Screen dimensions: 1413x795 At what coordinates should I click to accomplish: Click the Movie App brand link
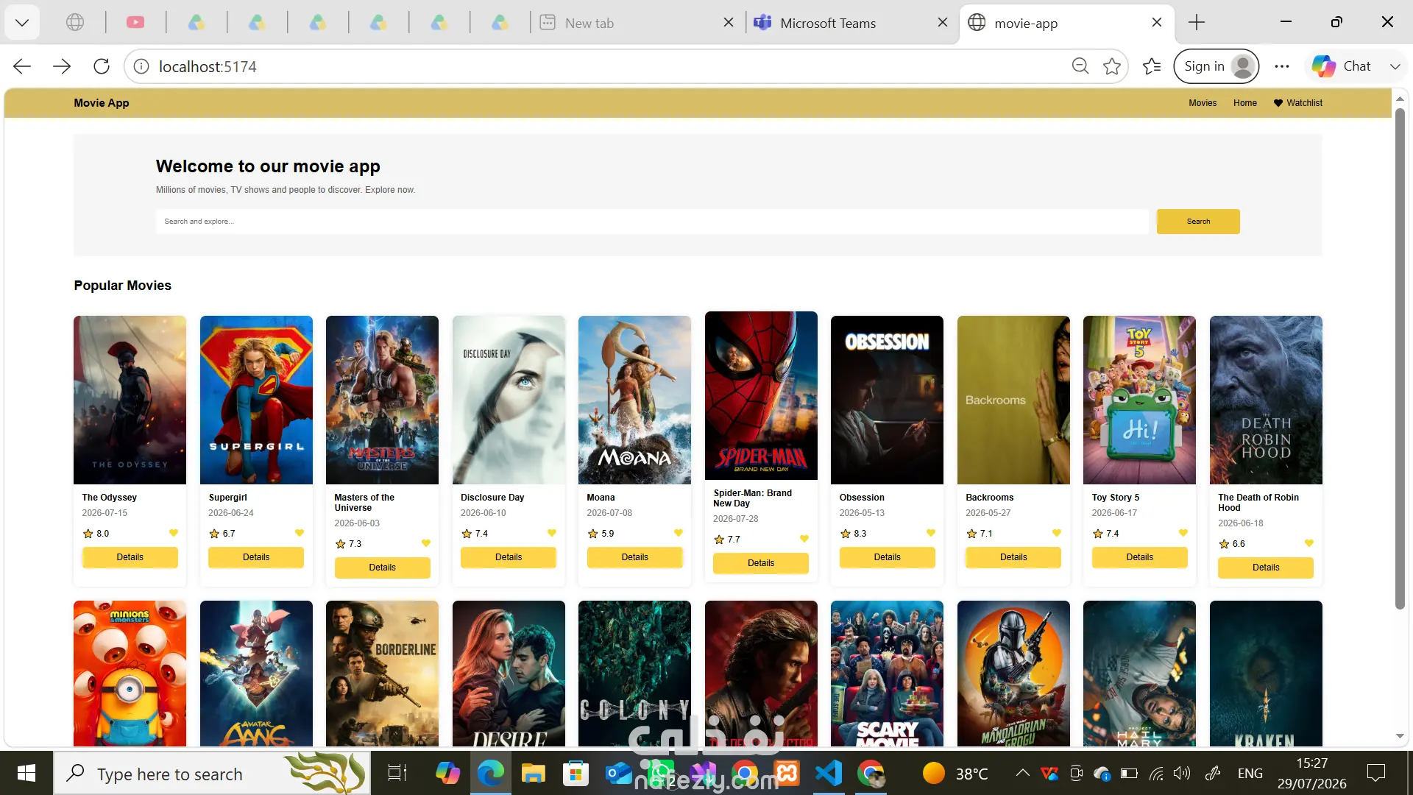pos(102,103)
